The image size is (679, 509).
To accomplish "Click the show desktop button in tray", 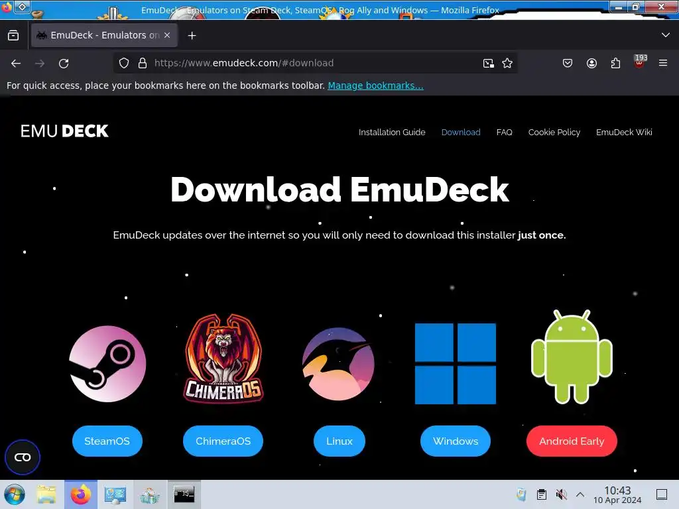I will click(662, 494).
